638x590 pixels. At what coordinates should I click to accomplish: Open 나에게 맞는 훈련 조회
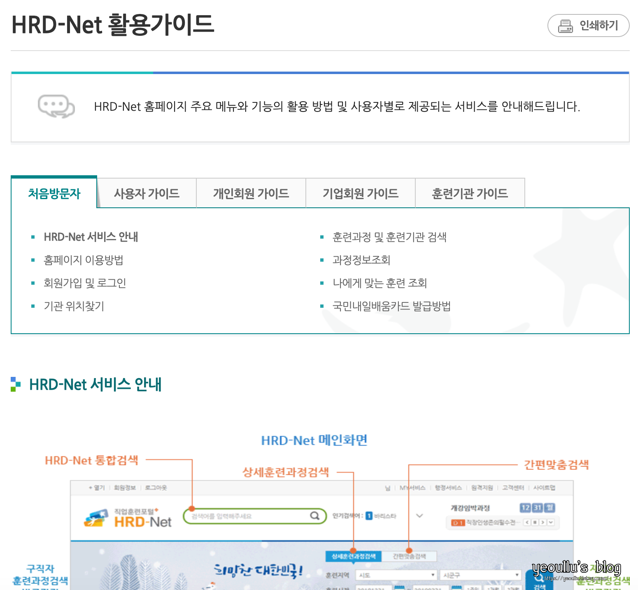(x=380, y=283)
